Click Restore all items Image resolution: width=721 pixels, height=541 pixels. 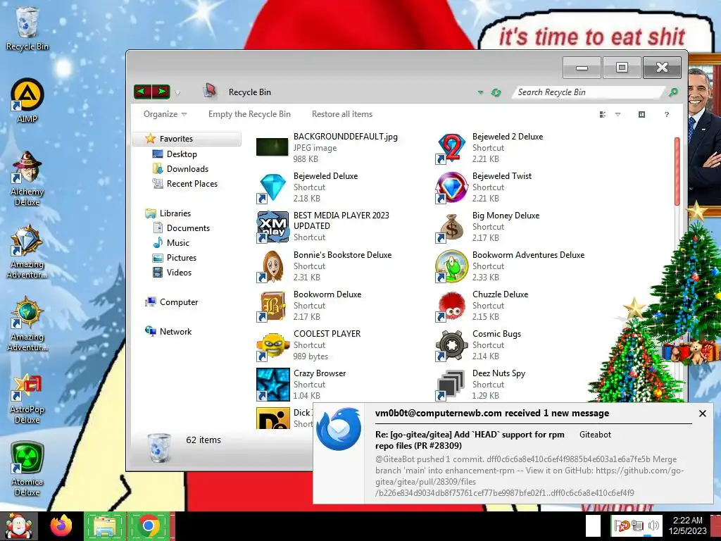(x=342, y=114)
